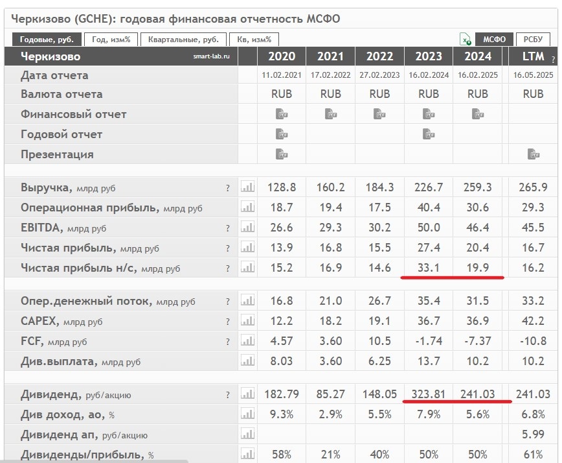Click the 2020 column header
This screenshot has width=562, height=463.
[282, 56]
